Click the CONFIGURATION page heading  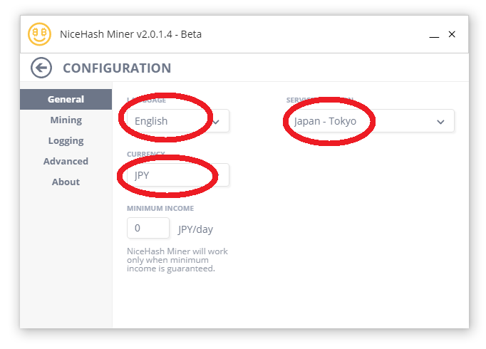117,68
